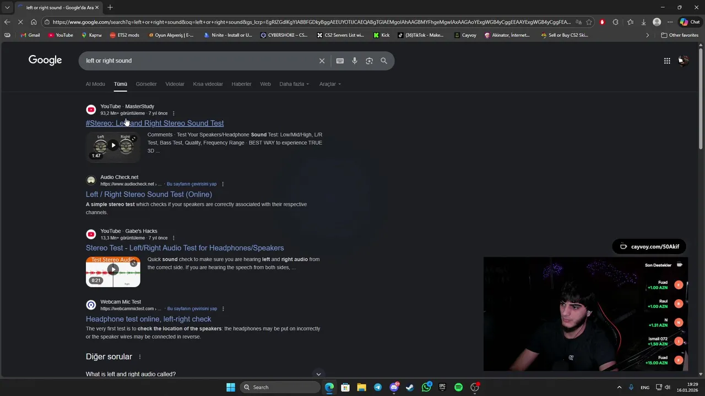The image size is (705, 396).
Task: Expand the Araçlar dropdown
Action: (330, 84)
